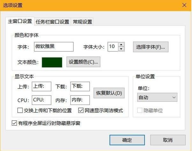Decrease font size with down spinner arrow
This screenshot has height=151, width=192.
121,49
